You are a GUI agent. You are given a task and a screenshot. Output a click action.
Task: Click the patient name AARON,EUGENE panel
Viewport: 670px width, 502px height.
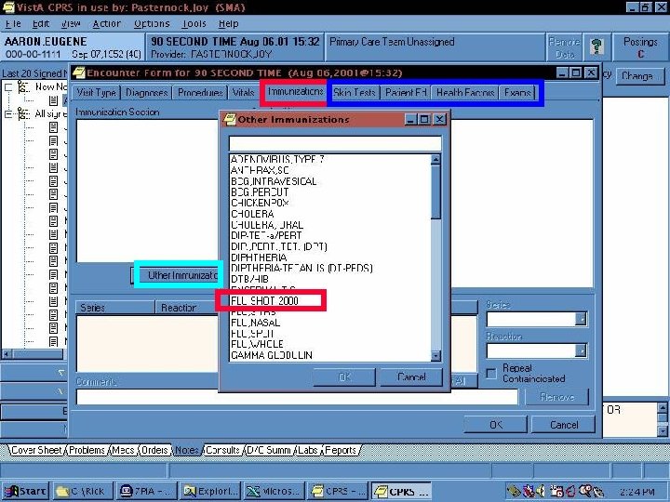click(73, 47)
